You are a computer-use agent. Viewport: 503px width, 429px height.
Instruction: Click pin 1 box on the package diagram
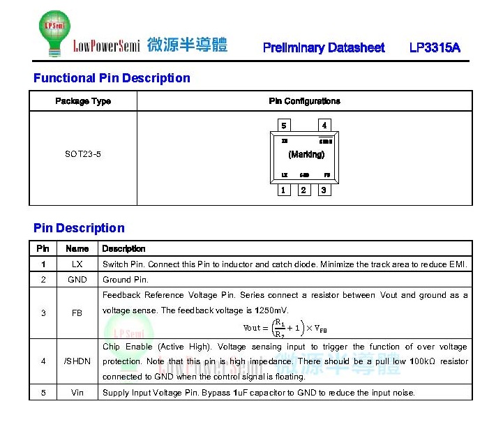pyautogui.click(x=283, y=190)
